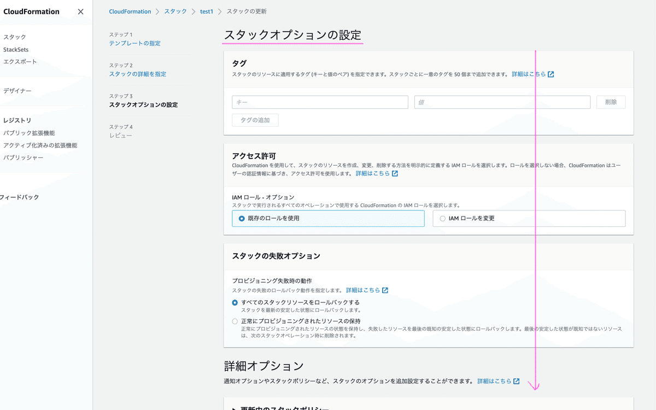
Task: Click external-link icon in 詳細オプション
Action: pos(517,381)
